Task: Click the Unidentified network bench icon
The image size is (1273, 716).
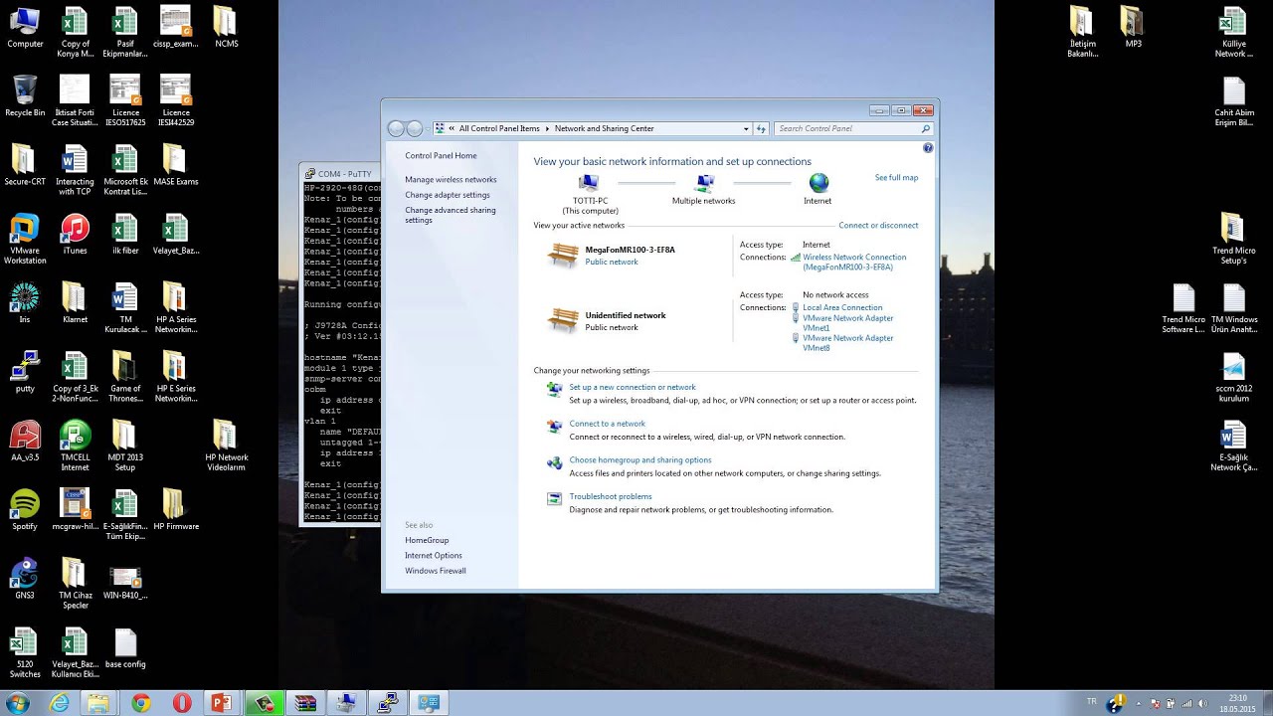Action: (x=563, y=320)
